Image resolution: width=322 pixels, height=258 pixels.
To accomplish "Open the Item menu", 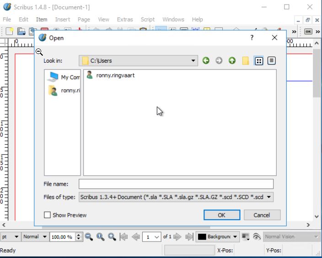I will pyautogui.click(x=42, y=19).
